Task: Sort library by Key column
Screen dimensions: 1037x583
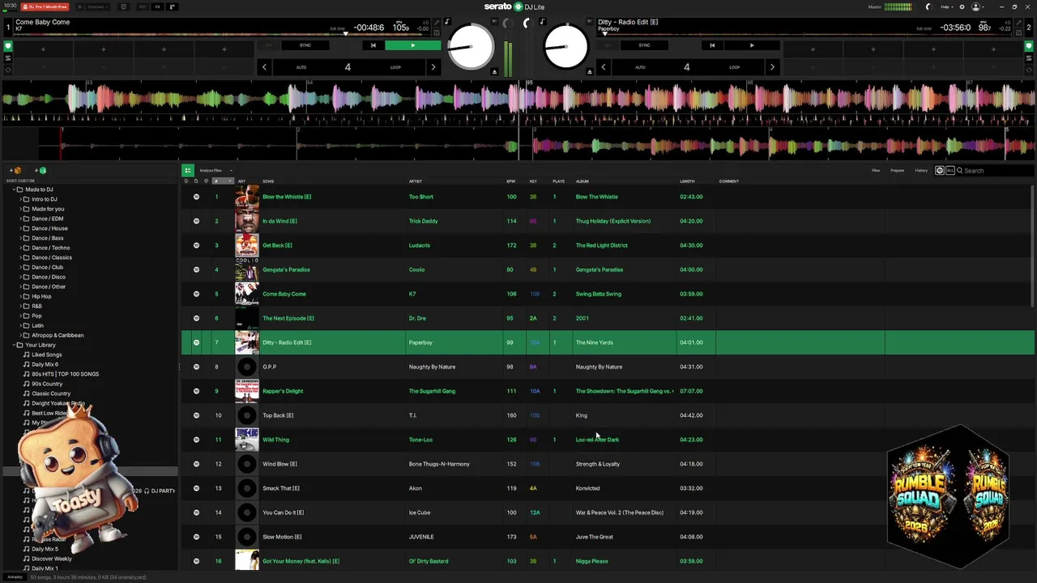Action: pos(533,181)
